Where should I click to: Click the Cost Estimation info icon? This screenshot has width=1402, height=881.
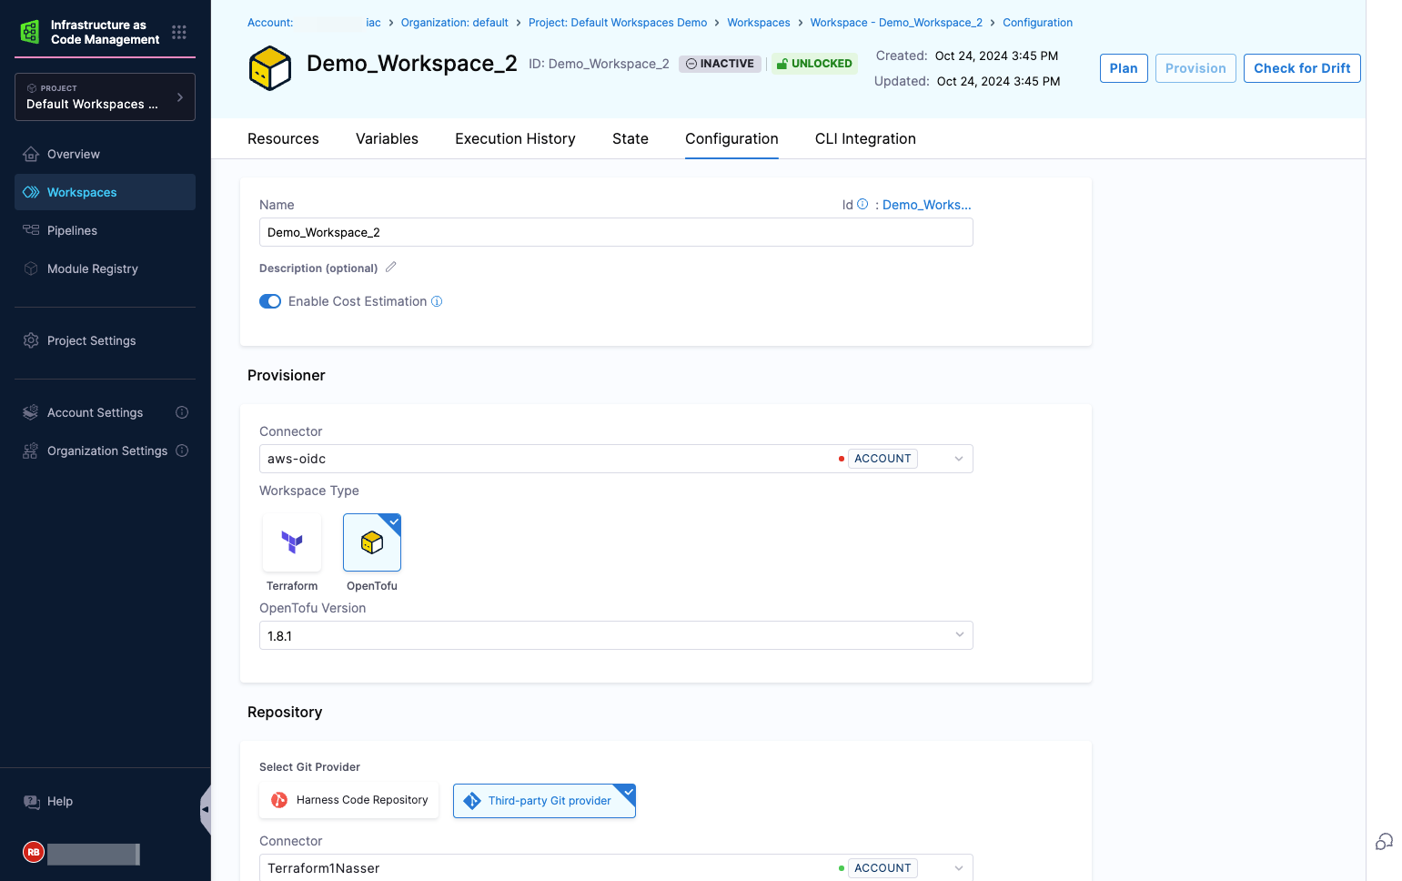437,301
